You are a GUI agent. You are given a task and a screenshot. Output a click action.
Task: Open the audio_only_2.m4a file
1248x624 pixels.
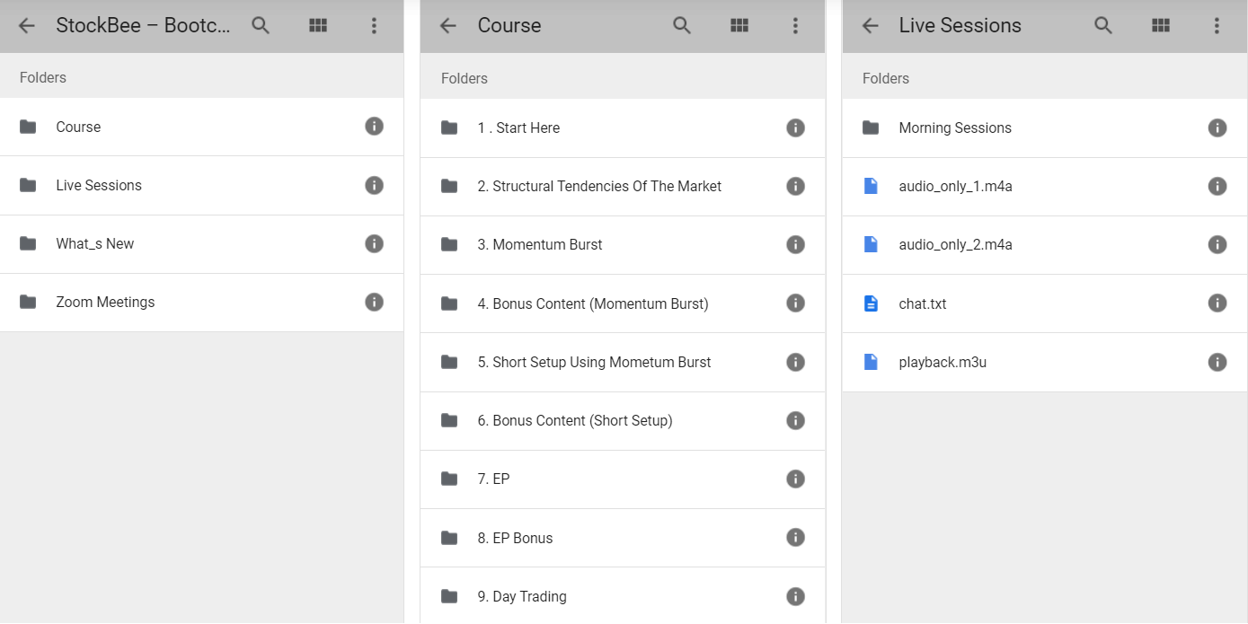955,244
